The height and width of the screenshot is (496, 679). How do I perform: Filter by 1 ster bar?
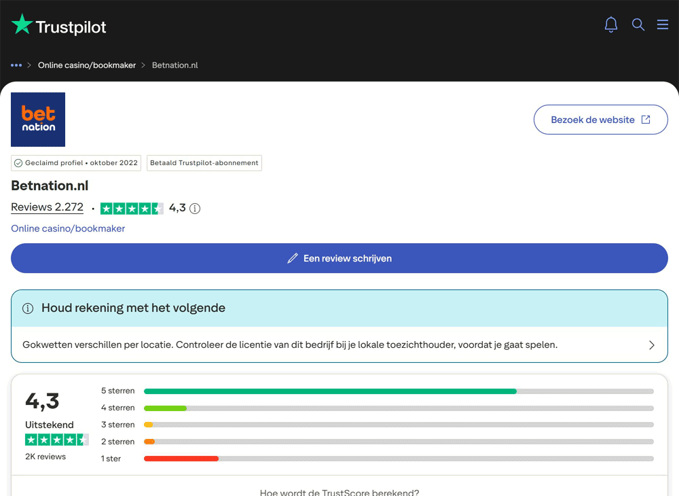pos(399,459)
